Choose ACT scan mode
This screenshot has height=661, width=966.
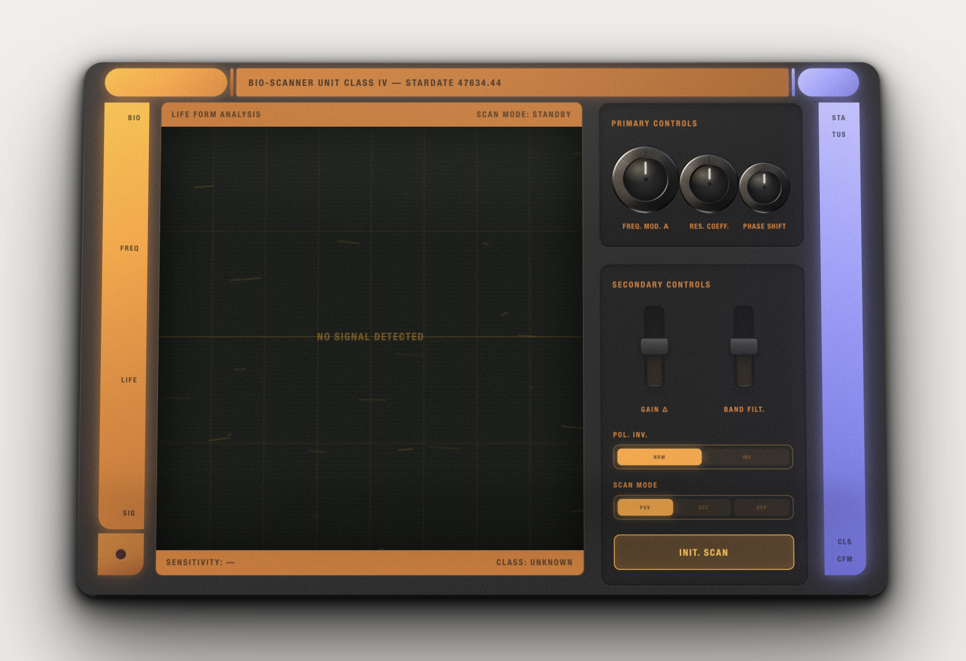pos(703,507)
